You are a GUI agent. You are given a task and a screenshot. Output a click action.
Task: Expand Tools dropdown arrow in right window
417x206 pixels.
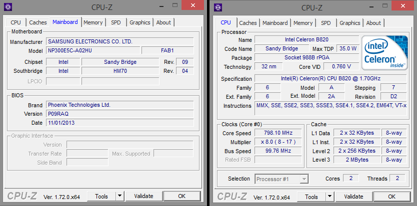coord(330,197)
